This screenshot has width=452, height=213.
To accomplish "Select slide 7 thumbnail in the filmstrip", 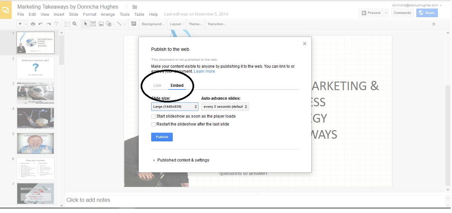I will coord(35,194).
